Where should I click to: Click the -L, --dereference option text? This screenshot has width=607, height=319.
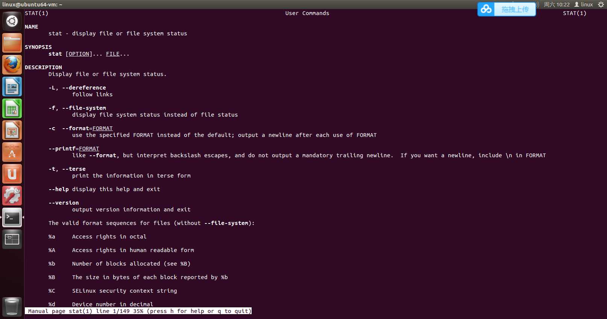(x=77, y=88)
